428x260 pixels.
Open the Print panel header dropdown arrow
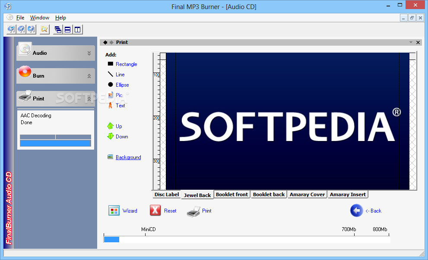411,42
